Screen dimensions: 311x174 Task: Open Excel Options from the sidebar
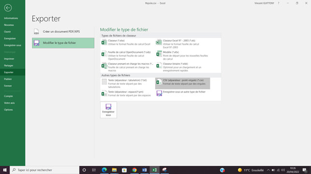(x=8, y=110)
